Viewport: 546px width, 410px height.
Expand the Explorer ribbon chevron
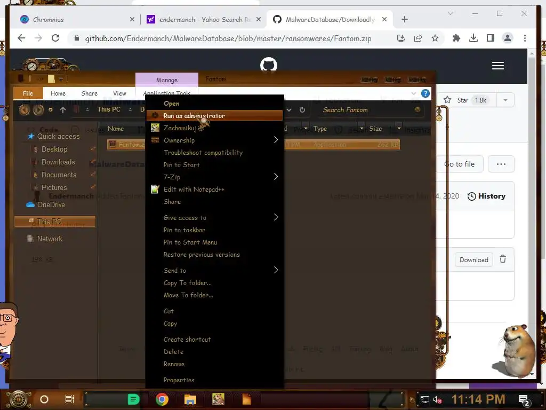(414, 93)
